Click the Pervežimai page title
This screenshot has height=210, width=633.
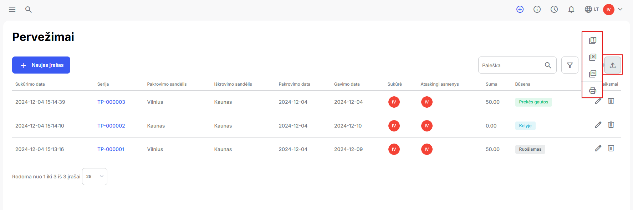(x=43, y=37)
